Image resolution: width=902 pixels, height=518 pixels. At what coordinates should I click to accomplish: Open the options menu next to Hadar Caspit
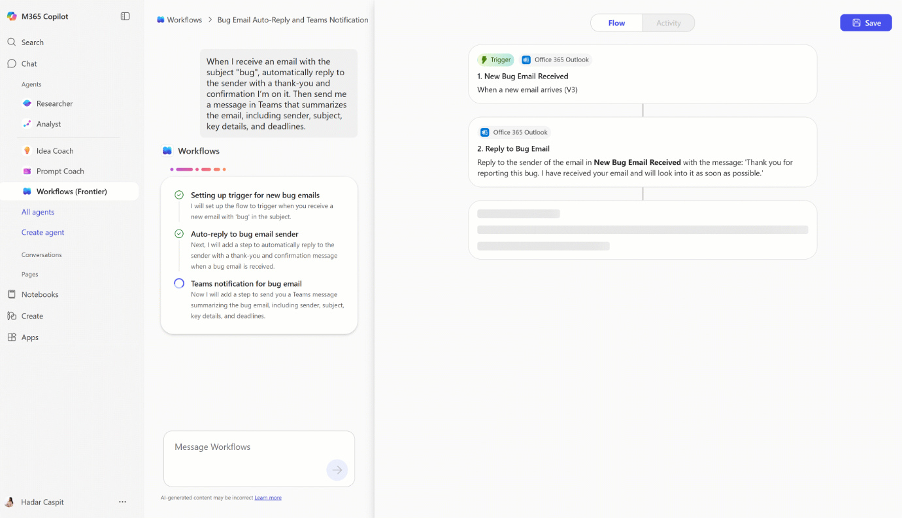122,502
